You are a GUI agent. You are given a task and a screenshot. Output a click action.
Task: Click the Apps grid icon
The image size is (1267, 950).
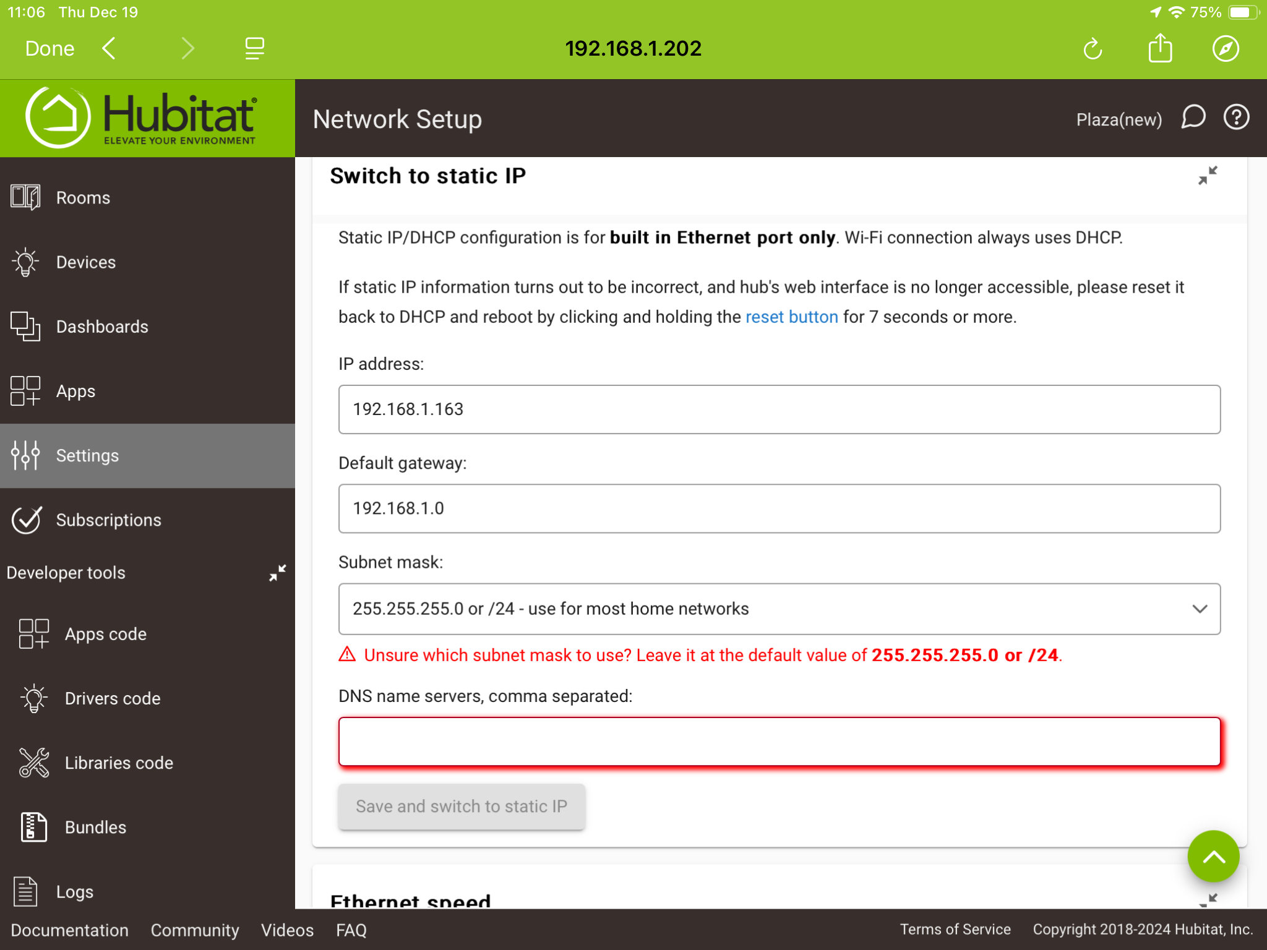coord(25,391)
